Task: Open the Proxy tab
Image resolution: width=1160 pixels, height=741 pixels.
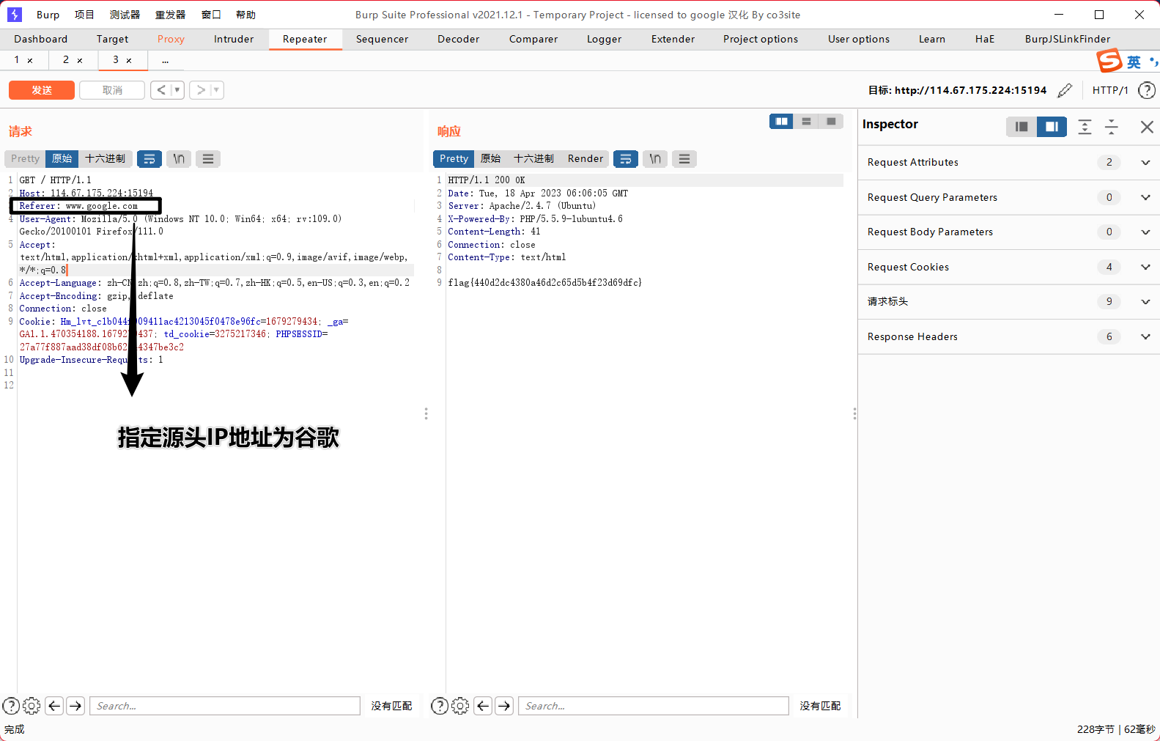Action: (x=171, y=40)
